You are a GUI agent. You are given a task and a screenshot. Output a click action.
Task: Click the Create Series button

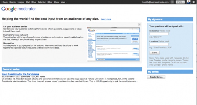tap(156, 77)
